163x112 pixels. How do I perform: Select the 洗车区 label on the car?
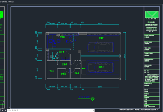coord(101,67)
